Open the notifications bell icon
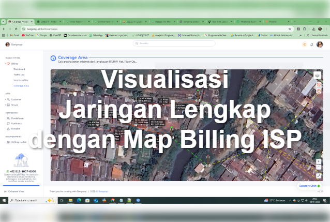 [x=312, y=45]
